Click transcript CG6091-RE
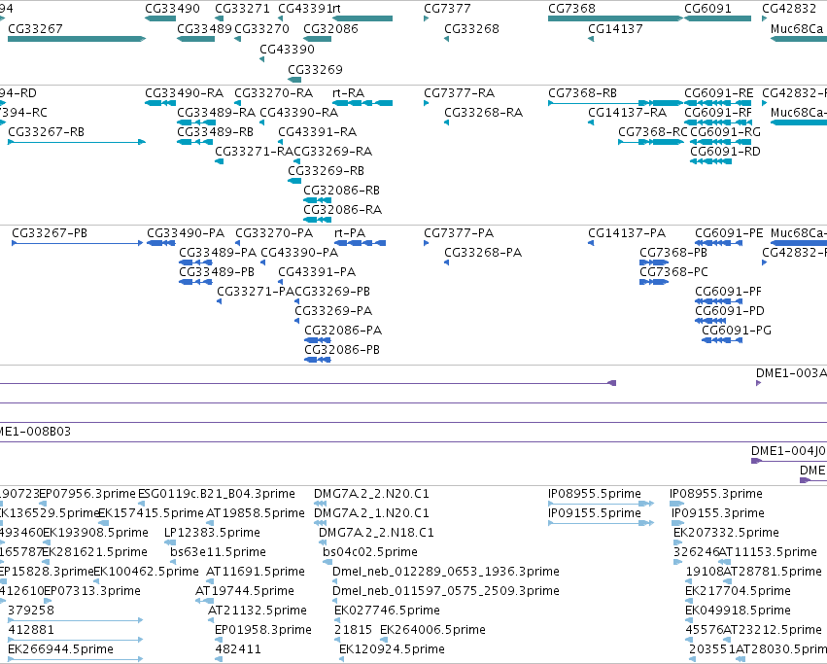Screen dimensions: 827x664 pyautogui.click(x=719, y=93)
